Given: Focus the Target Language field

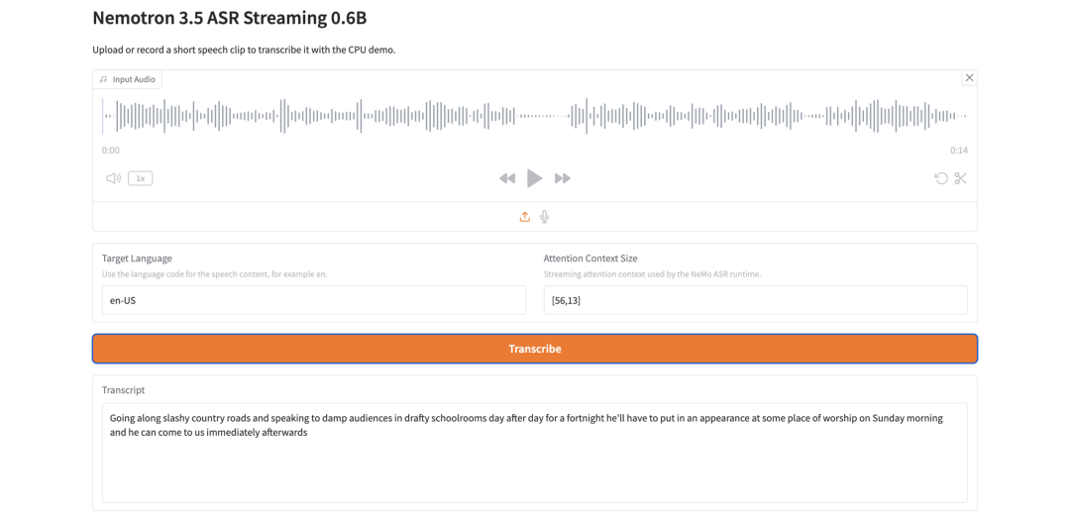Looking at the screenshot, I should [x=314, y=300].
